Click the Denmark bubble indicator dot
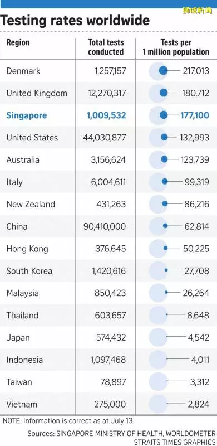 point(163,71)
